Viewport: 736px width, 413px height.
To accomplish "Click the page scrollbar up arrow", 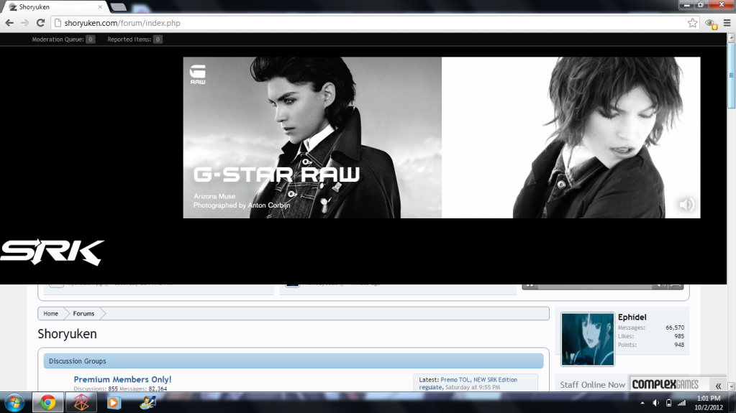I will coord(731,39).
